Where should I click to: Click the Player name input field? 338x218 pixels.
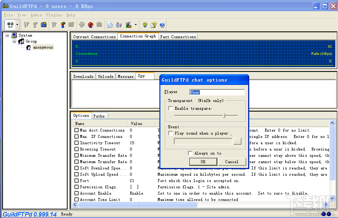pos(217,92)
